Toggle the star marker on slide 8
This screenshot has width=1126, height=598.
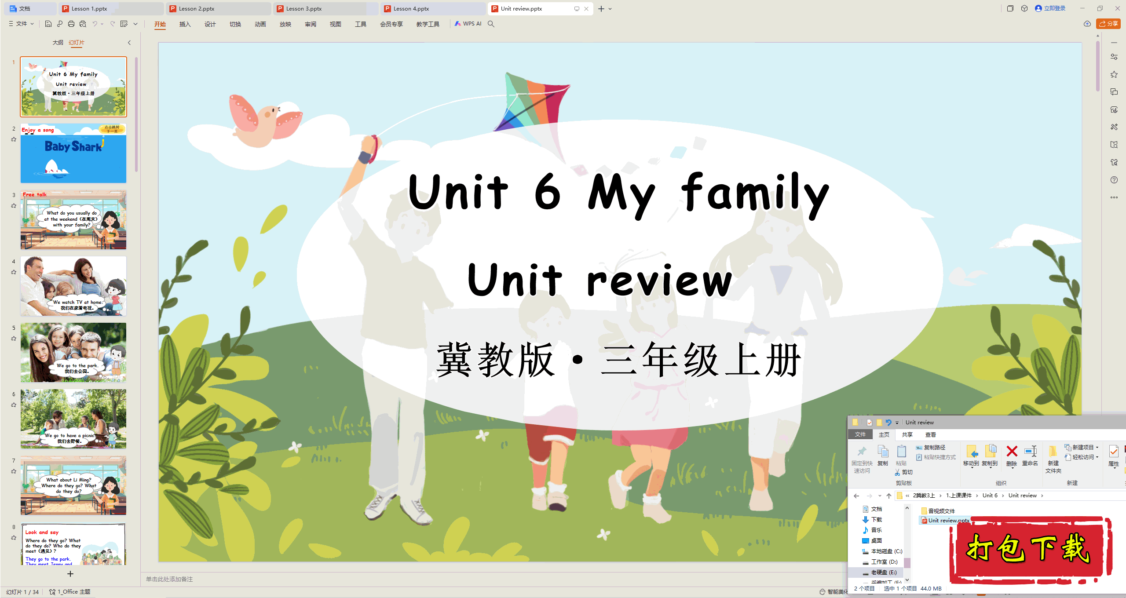point(14,538)
